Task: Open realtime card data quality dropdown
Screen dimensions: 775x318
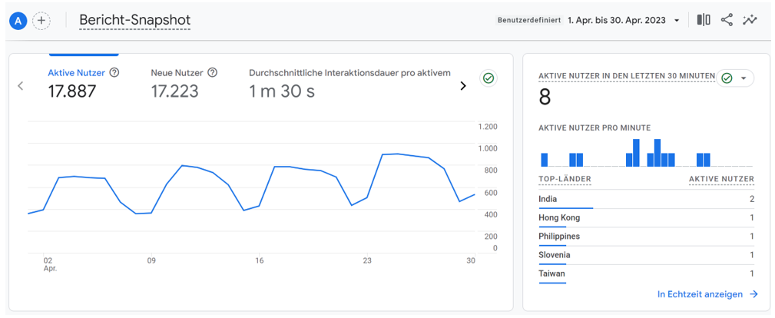Action: (735, 78)
